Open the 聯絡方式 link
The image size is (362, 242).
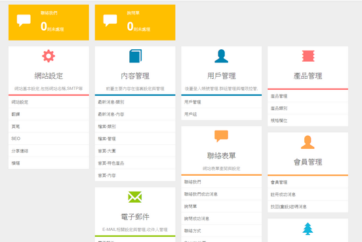pos(193,231)
